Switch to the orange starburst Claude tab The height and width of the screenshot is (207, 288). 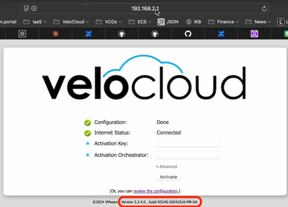pyautogui.click(x=55, y=34)
